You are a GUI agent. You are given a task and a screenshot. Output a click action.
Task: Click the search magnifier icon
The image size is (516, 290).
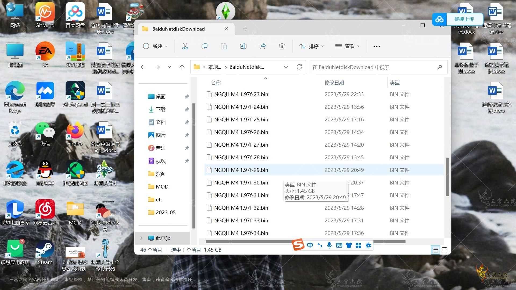click(439, 67)
